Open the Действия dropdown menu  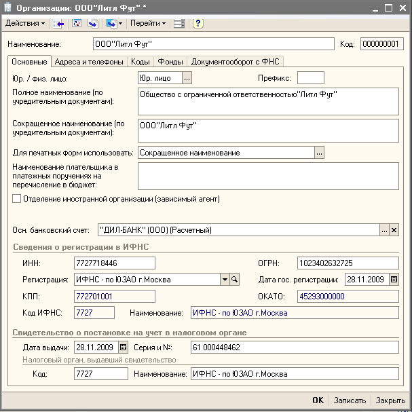click(x=25, y=23)
